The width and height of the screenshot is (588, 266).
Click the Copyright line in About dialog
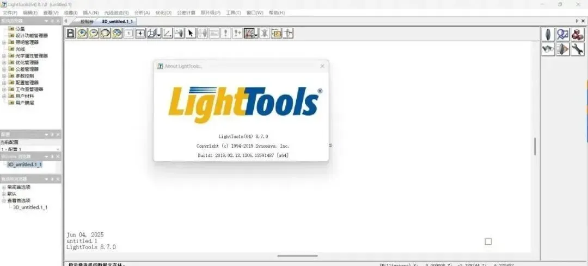[x=243, y=146]
